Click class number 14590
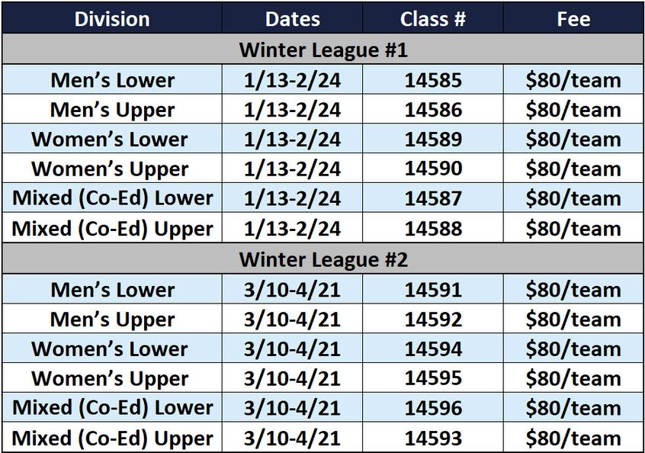 coord(433,169)
